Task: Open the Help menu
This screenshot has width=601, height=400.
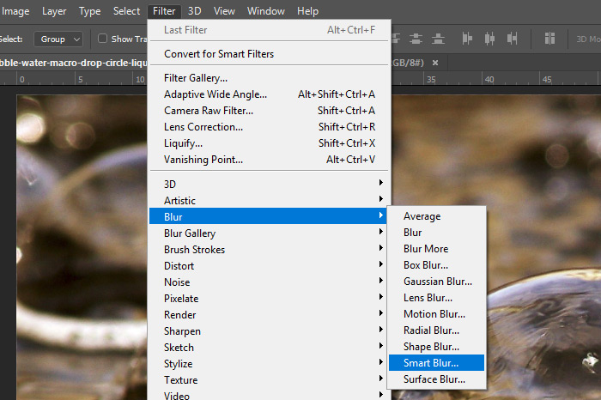Action: coord(307,11)
